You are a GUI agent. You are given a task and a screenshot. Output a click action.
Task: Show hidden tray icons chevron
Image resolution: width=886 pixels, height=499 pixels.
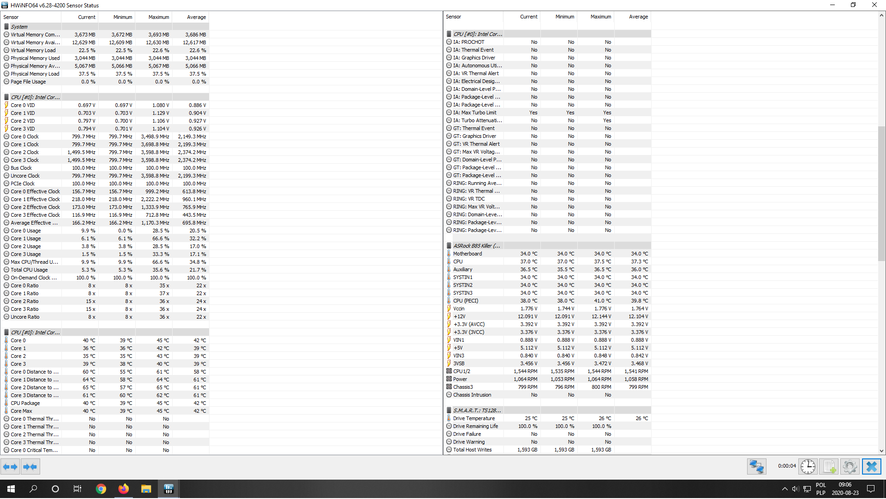pos(784,489)
